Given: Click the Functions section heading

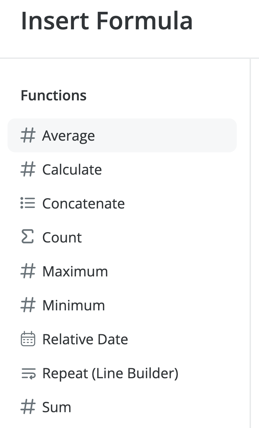Looking at the screenshot, I should point(54,95).
